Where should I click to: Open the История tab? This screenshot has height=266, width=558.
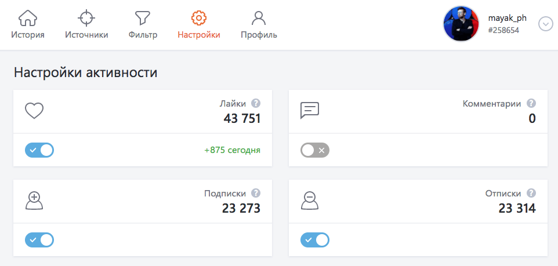coord(28,25)
